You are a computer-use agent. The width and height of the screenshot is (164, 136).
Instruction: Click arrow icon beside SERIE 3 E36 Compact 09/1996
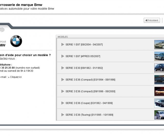[x=63, y=91]
